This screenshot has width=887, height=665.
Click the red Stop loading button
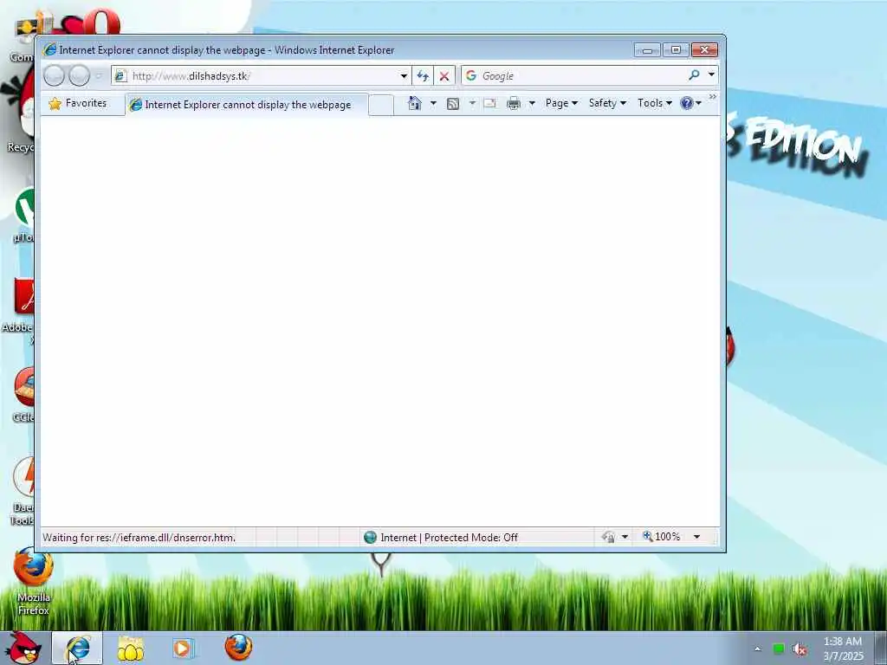[444, 76]
